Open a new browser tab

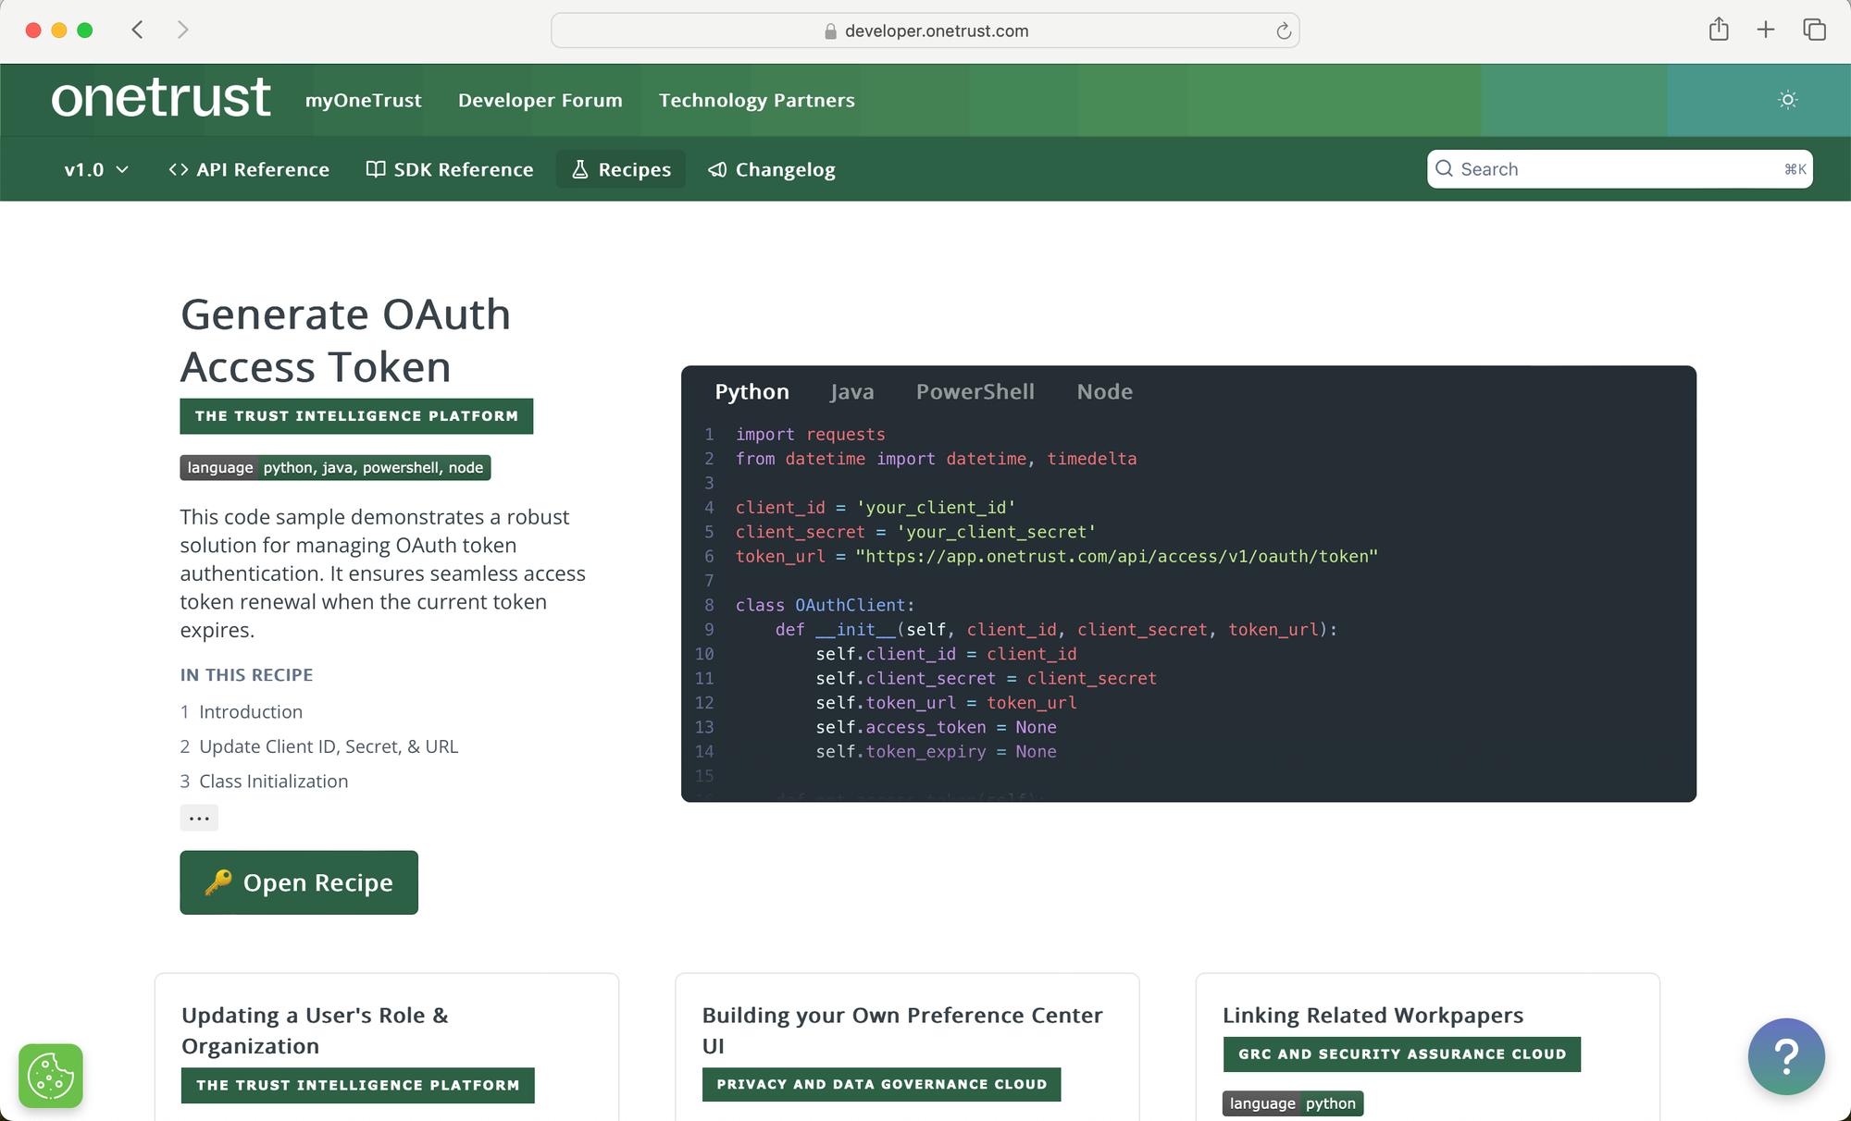coord(1766,30)
